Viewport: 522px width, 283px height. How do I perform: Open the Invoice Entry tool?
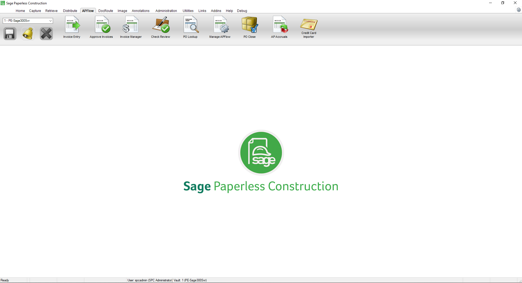pyautogui.click(x=72, y=27)
